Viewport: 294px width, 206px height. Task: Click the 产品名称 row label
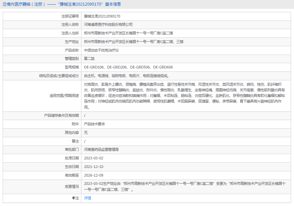(x=72, y=50)
